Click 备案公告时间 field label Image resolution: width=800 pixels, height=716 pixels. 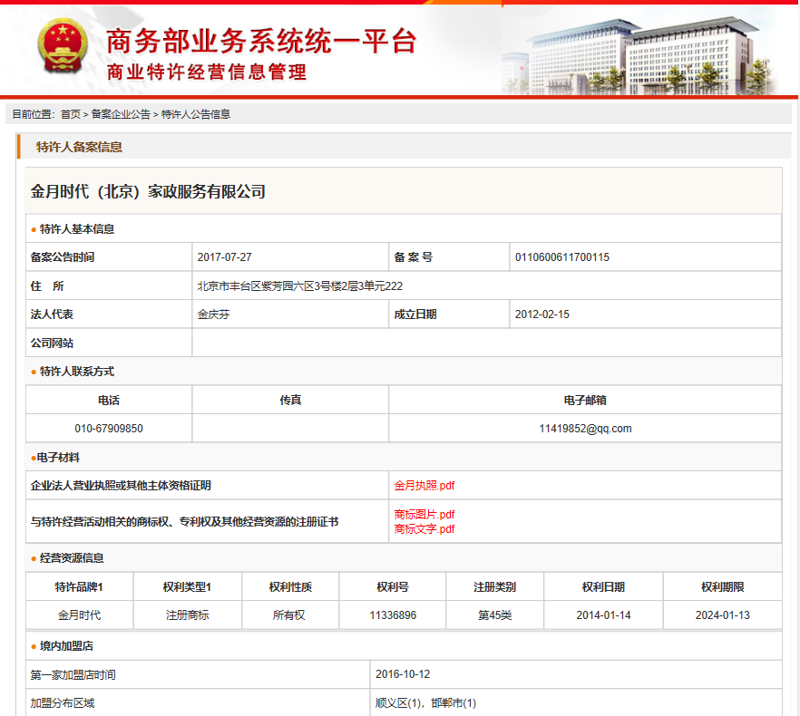[x=63, y=257]
